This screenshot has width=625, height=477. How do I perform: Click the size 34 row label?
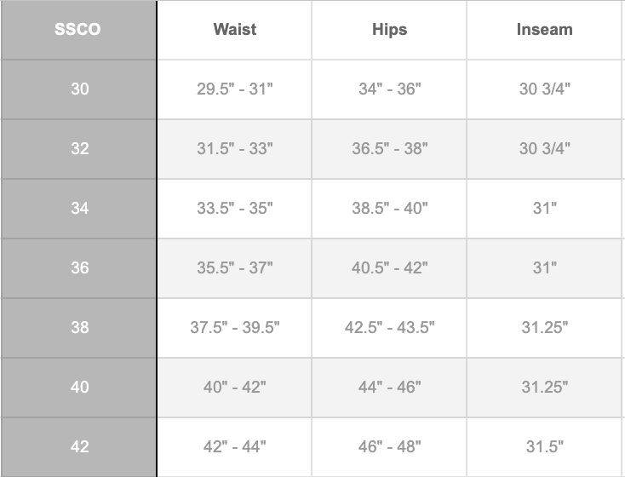(x=79, y=208)
